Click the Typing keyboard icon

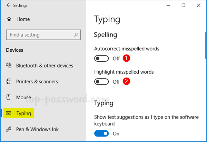[9, 113]
